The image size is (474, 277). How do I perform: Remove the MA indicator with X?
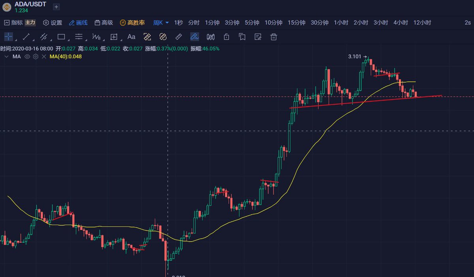pos(44,57)
